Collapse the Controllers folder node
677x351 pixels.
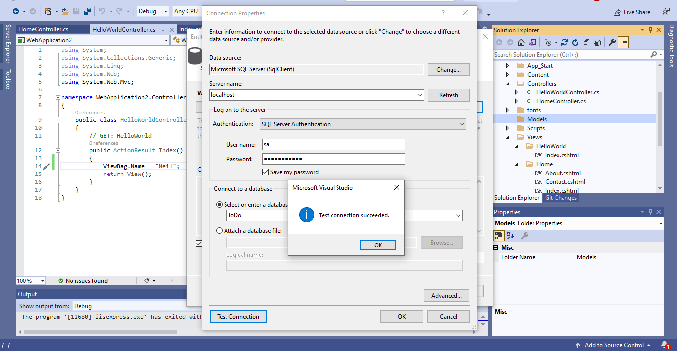click(508, 84)
